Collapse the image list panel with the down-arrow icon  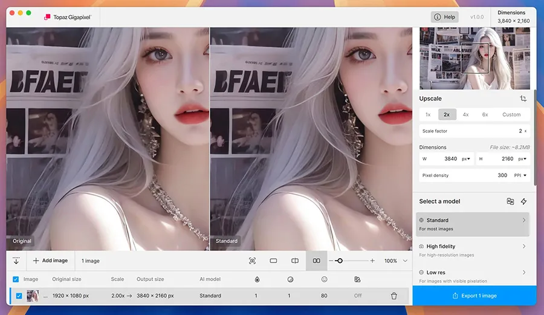coord(16,261)
